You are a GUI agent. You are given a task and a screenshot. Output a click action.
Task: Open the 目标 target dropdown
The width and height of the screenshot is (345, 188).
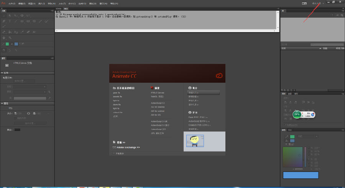[x=30, y=87]
